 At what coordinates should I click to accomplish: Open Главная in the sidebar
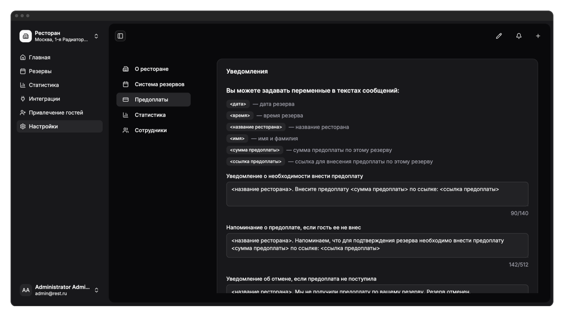point(40,57)
